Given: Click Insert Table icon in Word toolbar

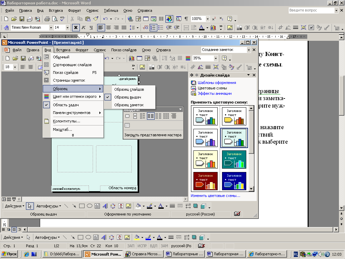Looking at the screenshot, I should (x=146, y=19).
